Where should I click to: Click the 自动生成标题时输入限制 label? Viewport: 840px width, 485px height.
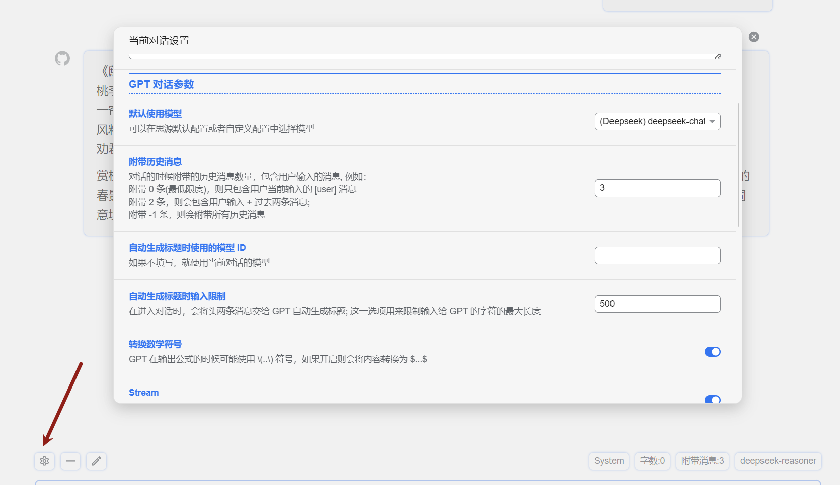(177, 296)
